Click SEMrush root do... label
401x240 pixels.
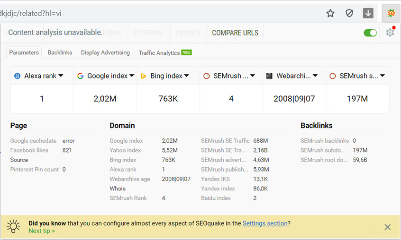324,160
